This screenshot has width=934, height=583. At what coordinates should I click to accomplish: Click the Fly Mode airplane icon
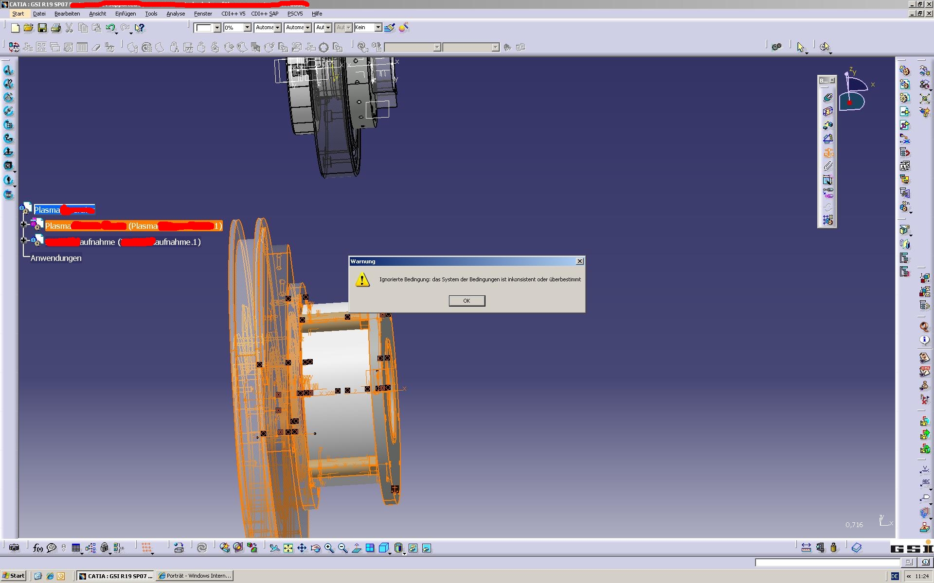pos(274,548)
